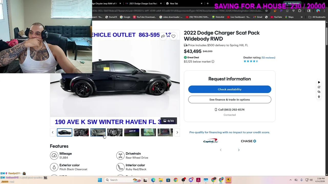Select the backup camera screen thumbnail
Image resolution: width=328 pixels, height=184 pixels.
click(x=148, y=132)
